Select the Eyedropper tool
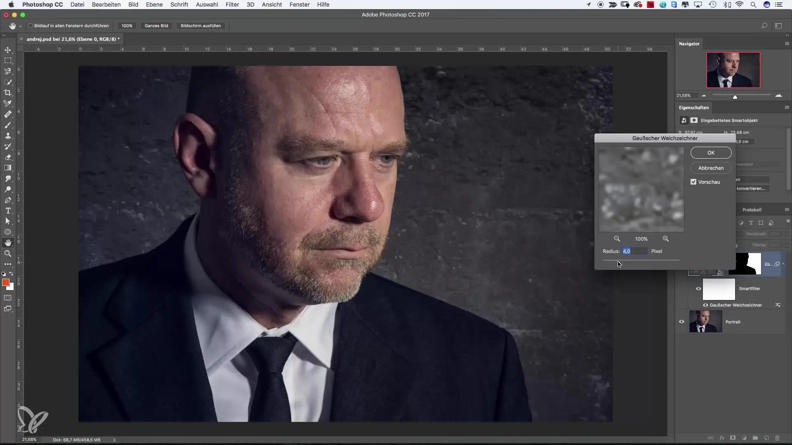The width and height of the screenshot is (792, 445). point(8,103)
